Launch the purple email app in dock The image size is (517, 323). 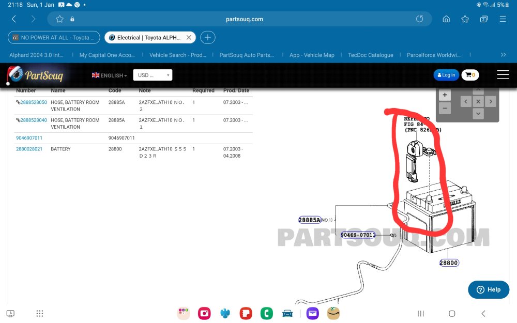pyautogui.click(x=312, y=313)
